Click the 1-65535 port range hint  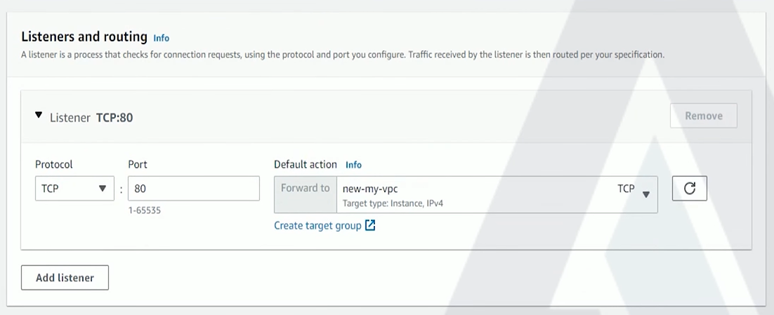click(144, 210)
